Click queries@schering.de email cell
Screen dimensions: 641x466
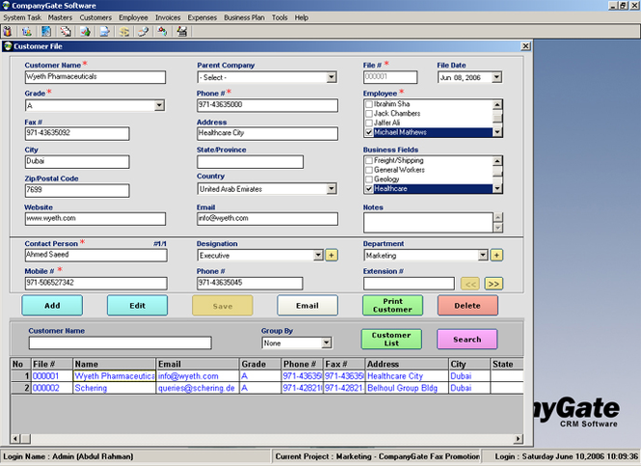tap(197, 388)
